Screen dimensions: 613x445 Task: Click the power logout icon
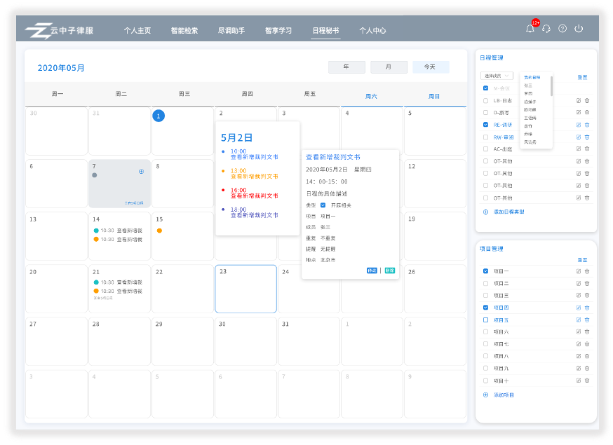click(x=579, y=29)
